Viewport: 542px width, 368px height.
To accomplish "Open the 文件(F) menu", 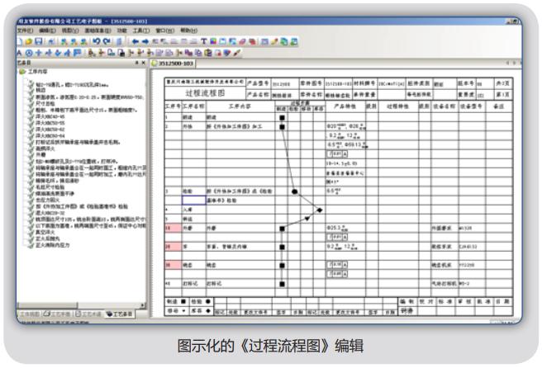I will click(25, 31).
